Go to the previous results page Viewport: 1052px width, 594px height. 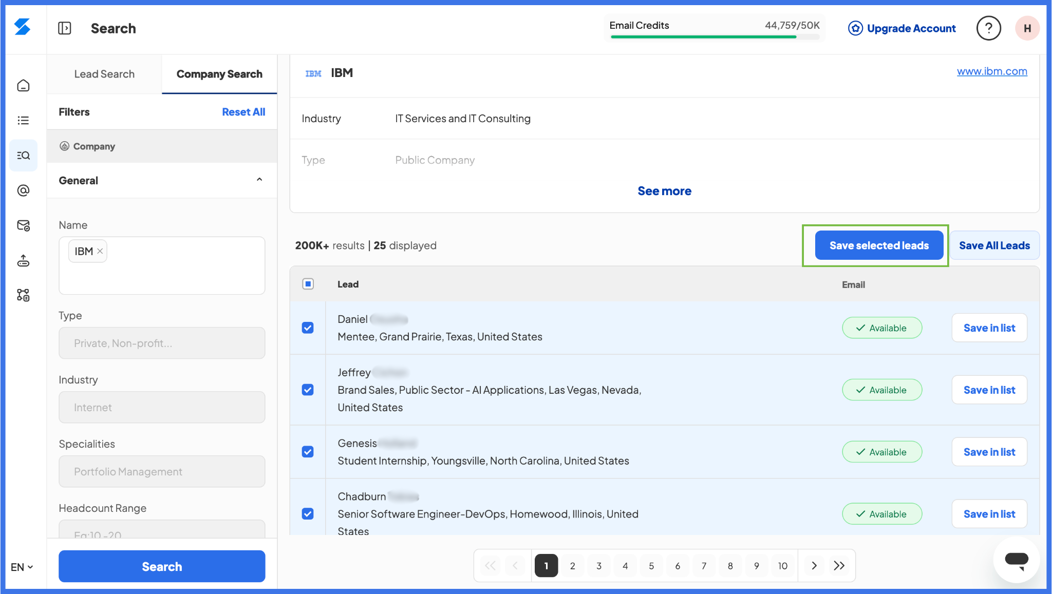pyautogui.click(x=515, y=566)
